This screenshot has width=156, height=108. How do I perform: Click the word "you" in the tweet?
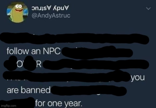pos(138,78)
